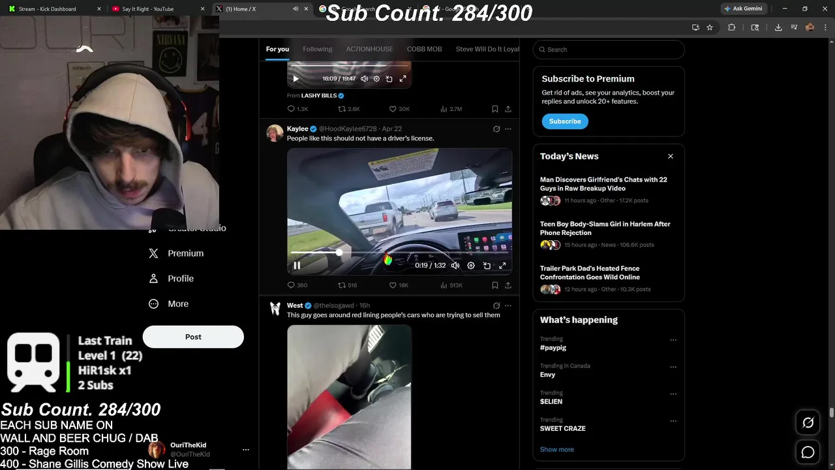Click Ask Gemini in Chrome
The image size is (835, 470).
(x=742, y=8)
